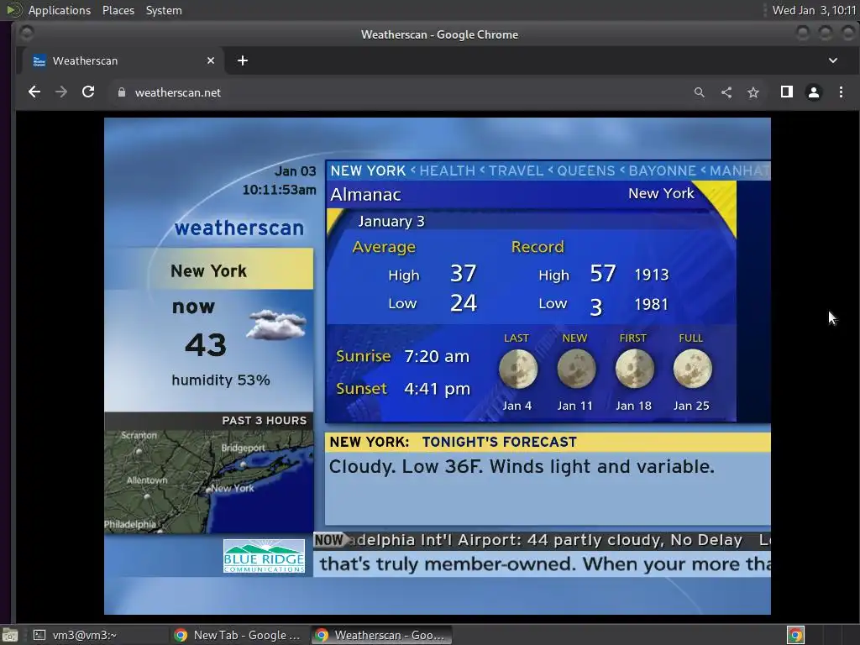
Task: Click the New moon phase icon Jan 11
Action: [576, 370]
